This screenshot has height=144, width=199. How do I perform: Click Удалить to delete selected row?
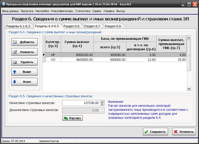click(x=24, y=62)
